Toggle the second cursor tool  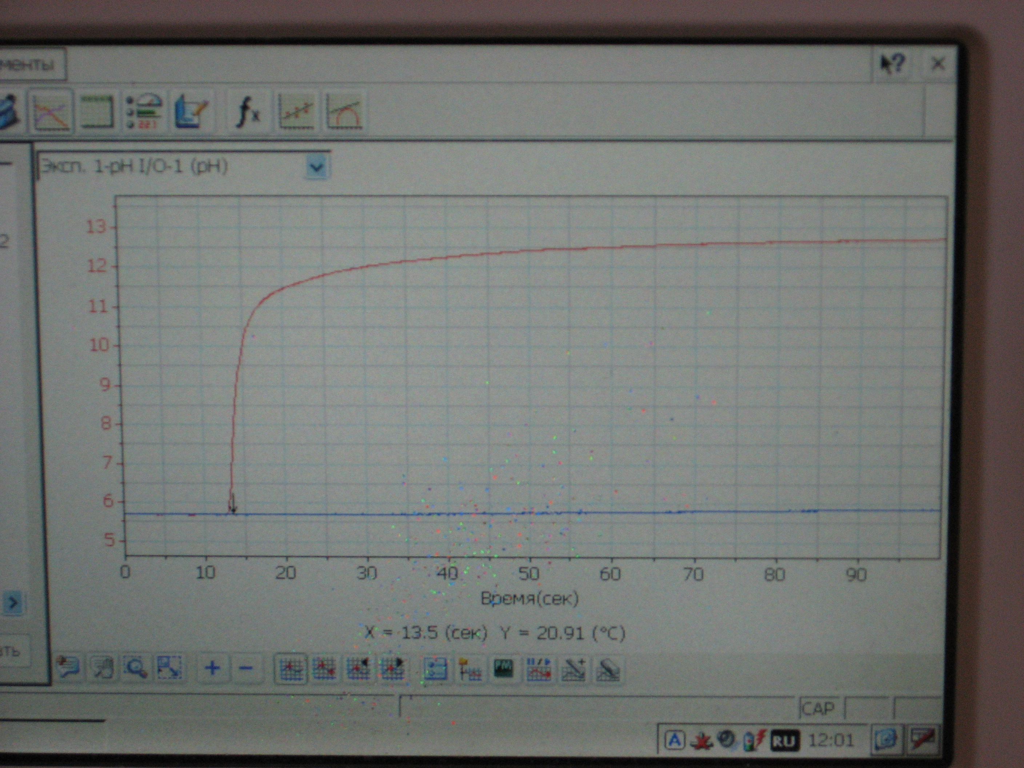tap(324, 669)
